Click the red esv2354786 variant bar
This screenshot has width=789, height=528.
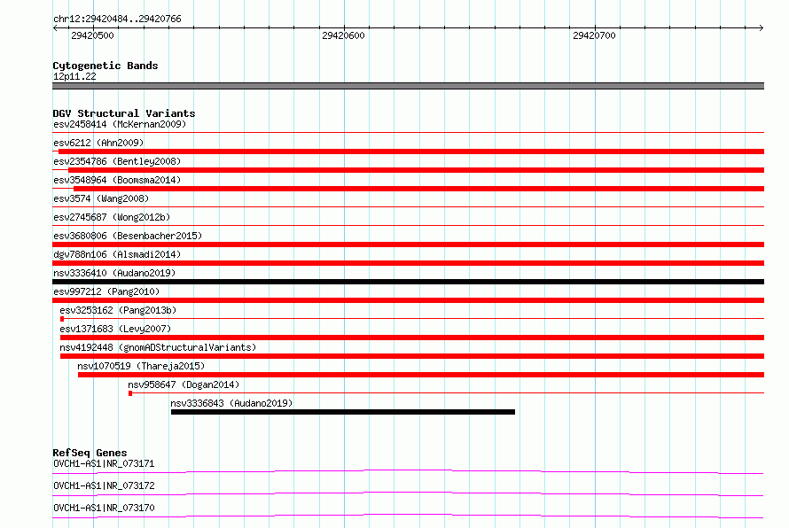[416, 170]
